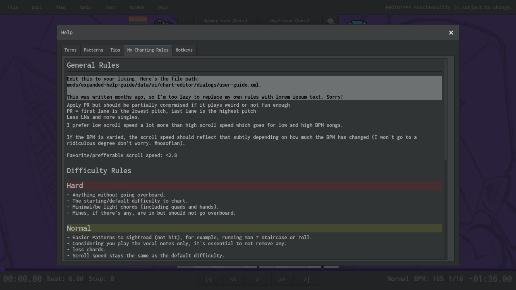Click the 'less chords.' line
This screenshot has height=290, width=516.
[87, 250]
